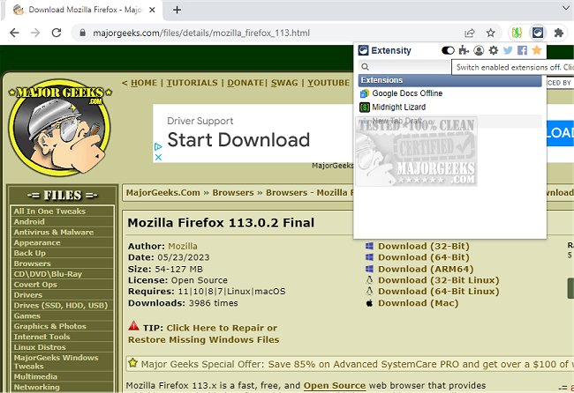The height and width of the screenshot is (393, 574).
Task: Share Extensity via the Twitter icon
Action: coord(508,50)
